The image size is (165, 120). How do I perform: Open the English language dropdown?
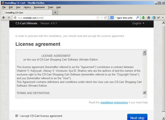coord(138,23)
